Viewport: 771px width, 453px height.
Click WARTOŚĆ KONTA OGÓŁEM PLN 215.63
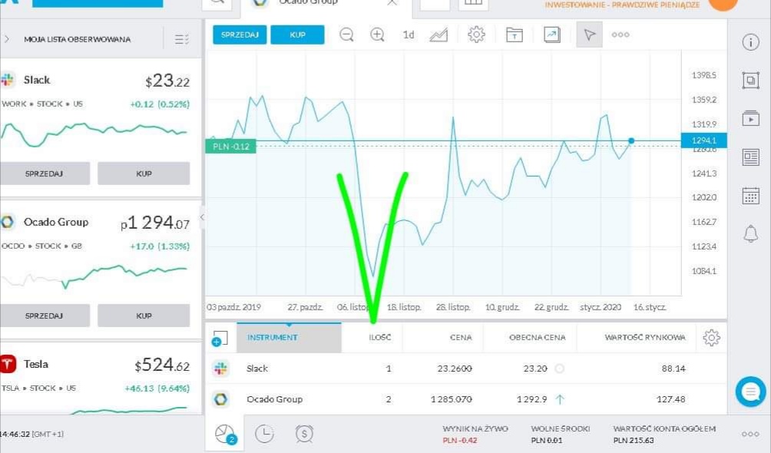coord(634,440)
